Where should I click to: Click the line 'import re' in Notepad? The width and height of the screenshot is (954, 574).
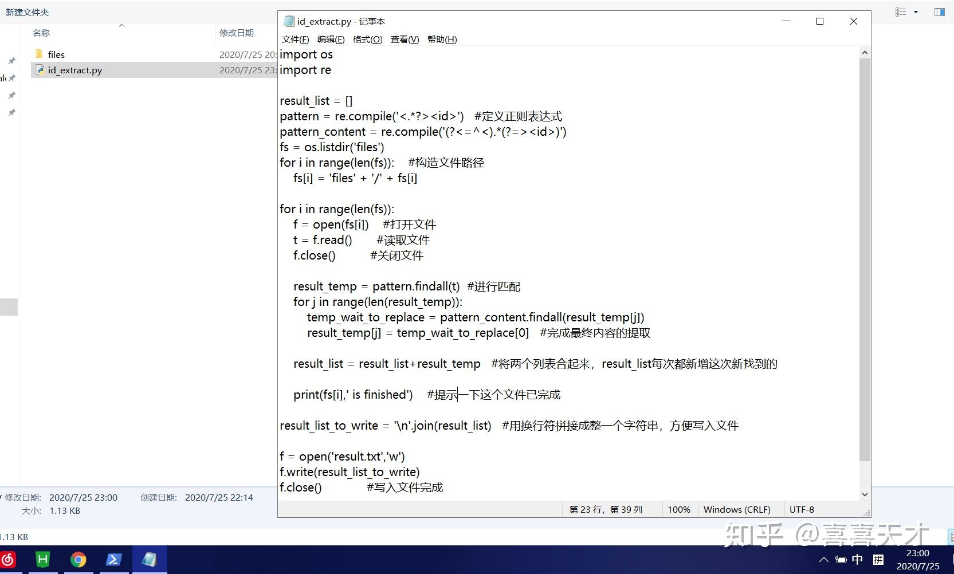(x=305, y=70)
